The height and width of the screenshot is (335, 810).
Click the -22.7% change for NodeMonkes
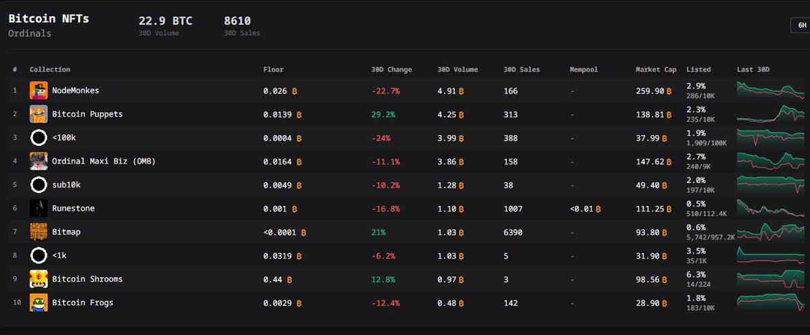tap(385, 91)
